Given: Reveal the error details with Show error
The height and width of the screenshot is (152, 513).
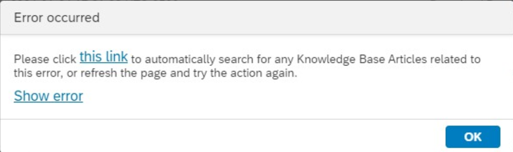Looking at the screenshot, I should coord(49,96).
